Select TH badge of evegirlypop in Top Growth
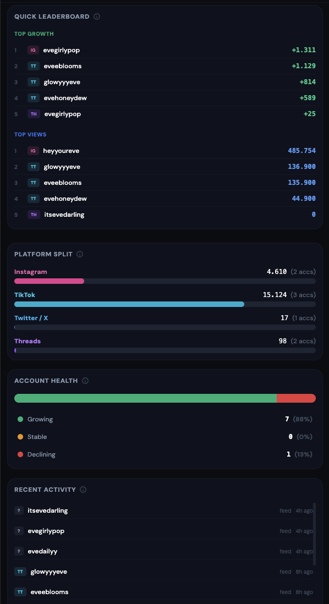Viewport: 329px width, 604px height. 34,114
